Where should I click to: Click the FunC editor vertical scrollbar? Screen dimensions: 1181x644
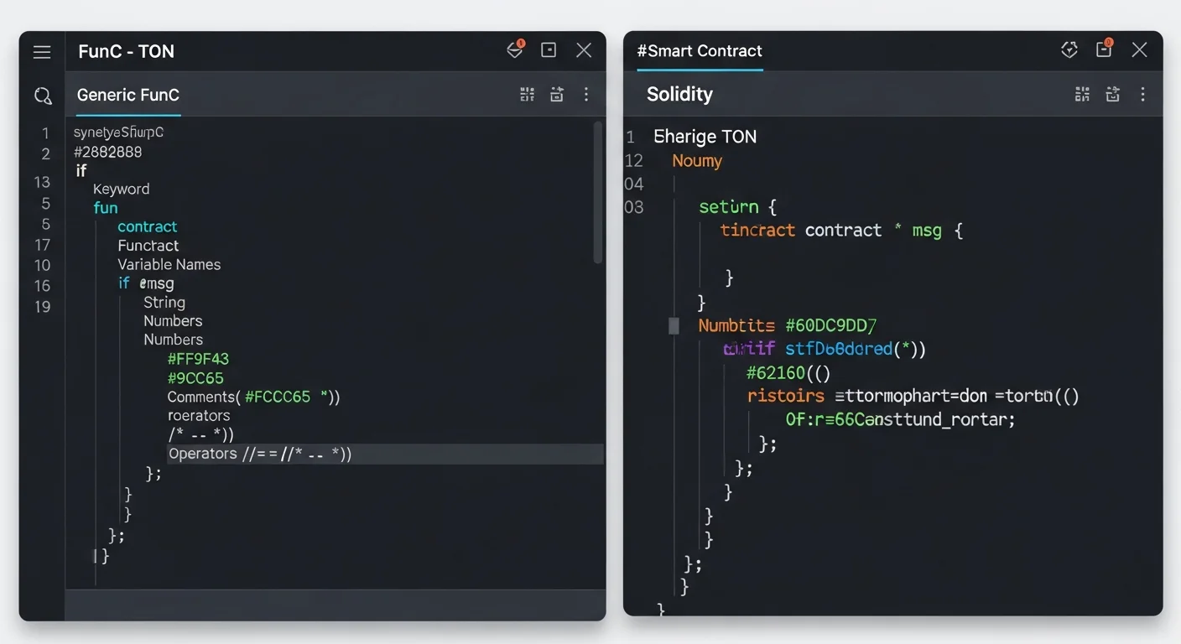tap(598, 193)
